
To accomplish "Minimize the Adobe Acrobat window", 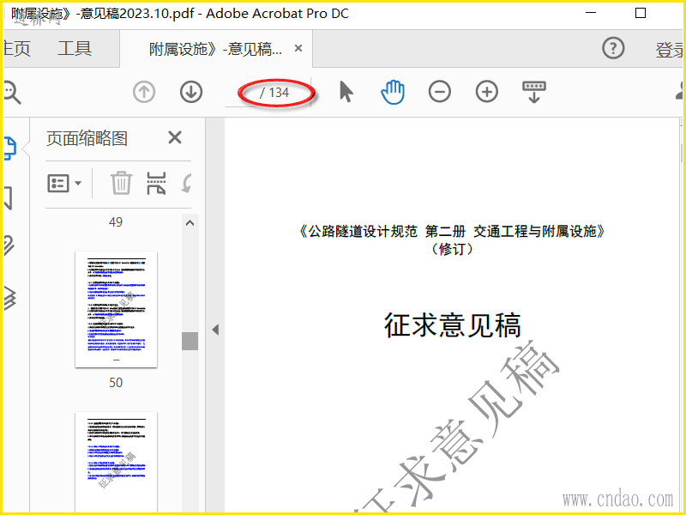I will (591, 13).
